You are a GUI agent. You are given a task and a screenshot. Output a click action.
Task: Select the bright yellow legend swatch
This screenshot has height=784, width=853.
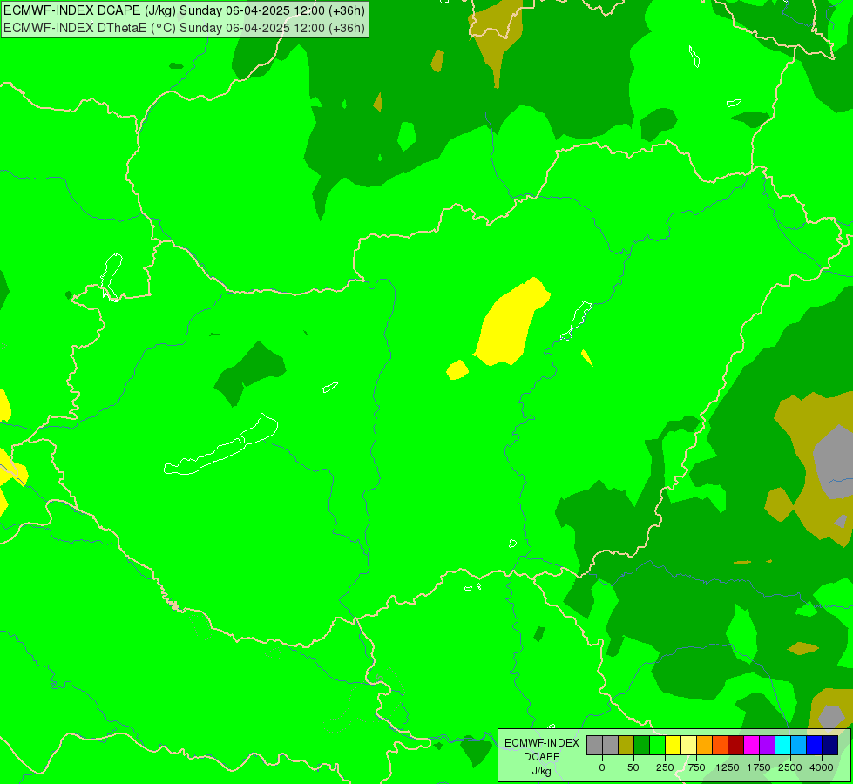tap(673, 746)
